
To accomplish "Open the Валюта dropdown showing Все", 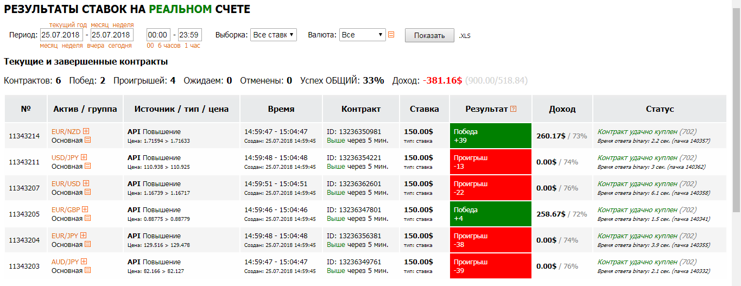I will click(x=363, y=35).
